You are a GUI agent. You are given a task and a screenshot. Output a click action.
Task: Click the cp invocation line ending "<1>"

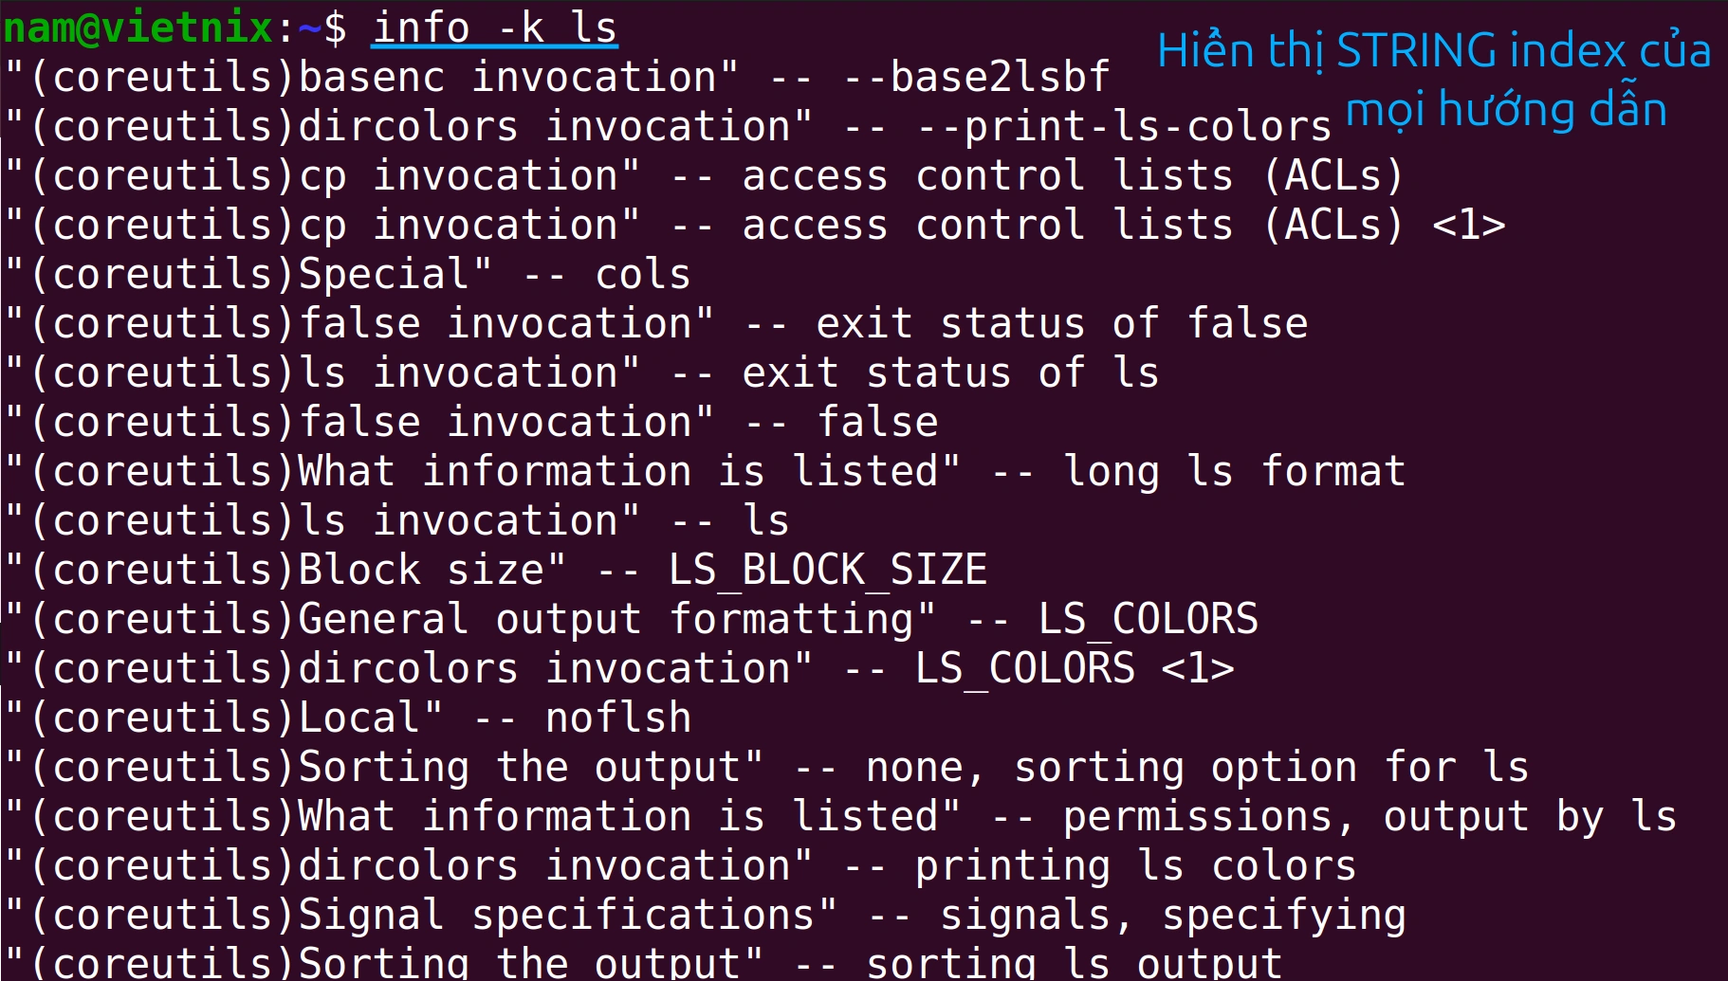pos(755,225)
